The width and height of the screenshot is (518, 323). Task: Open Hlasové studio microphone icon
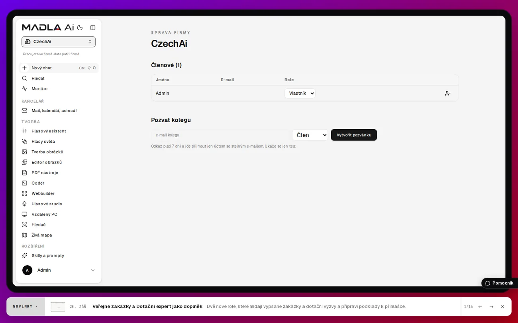[24, 204]
